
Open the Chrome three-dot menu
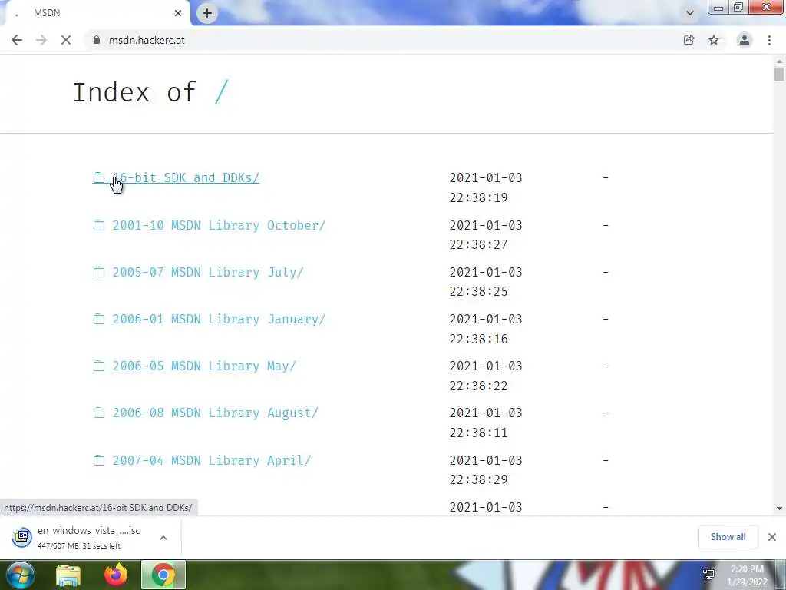point(769,40)
